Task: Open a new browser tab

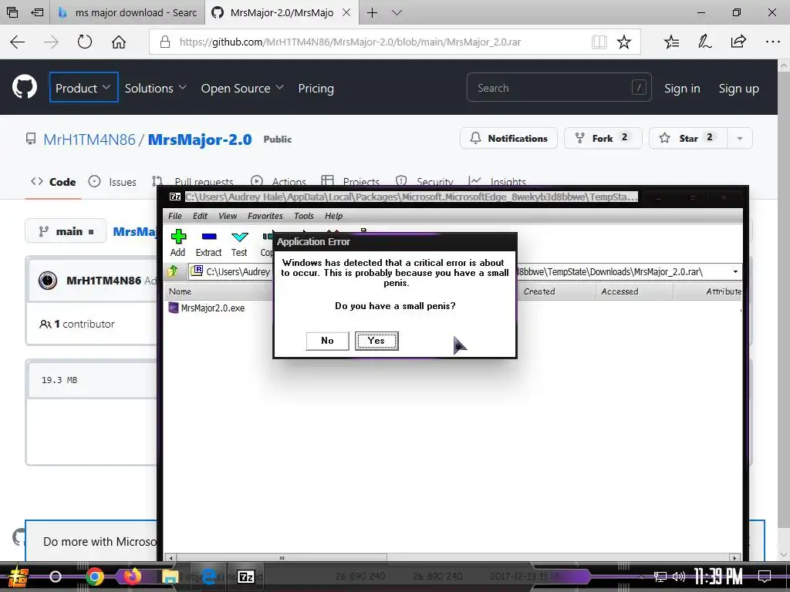Action: (x=372, y=12)
